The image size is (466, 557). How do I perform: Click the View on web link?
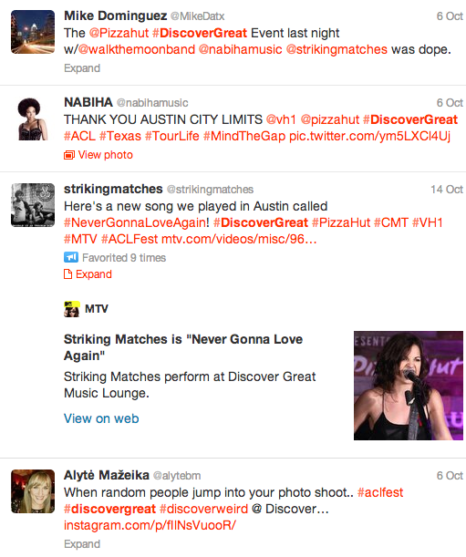101,418
